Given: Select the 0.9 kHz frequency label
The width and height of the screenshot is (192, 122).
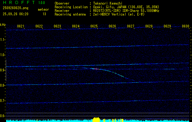Looking at the screenshot, I should [3, 70].
